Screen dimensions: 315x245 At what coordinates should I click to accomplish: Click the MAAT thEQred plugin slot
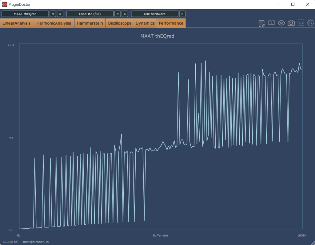pos(25,14)
